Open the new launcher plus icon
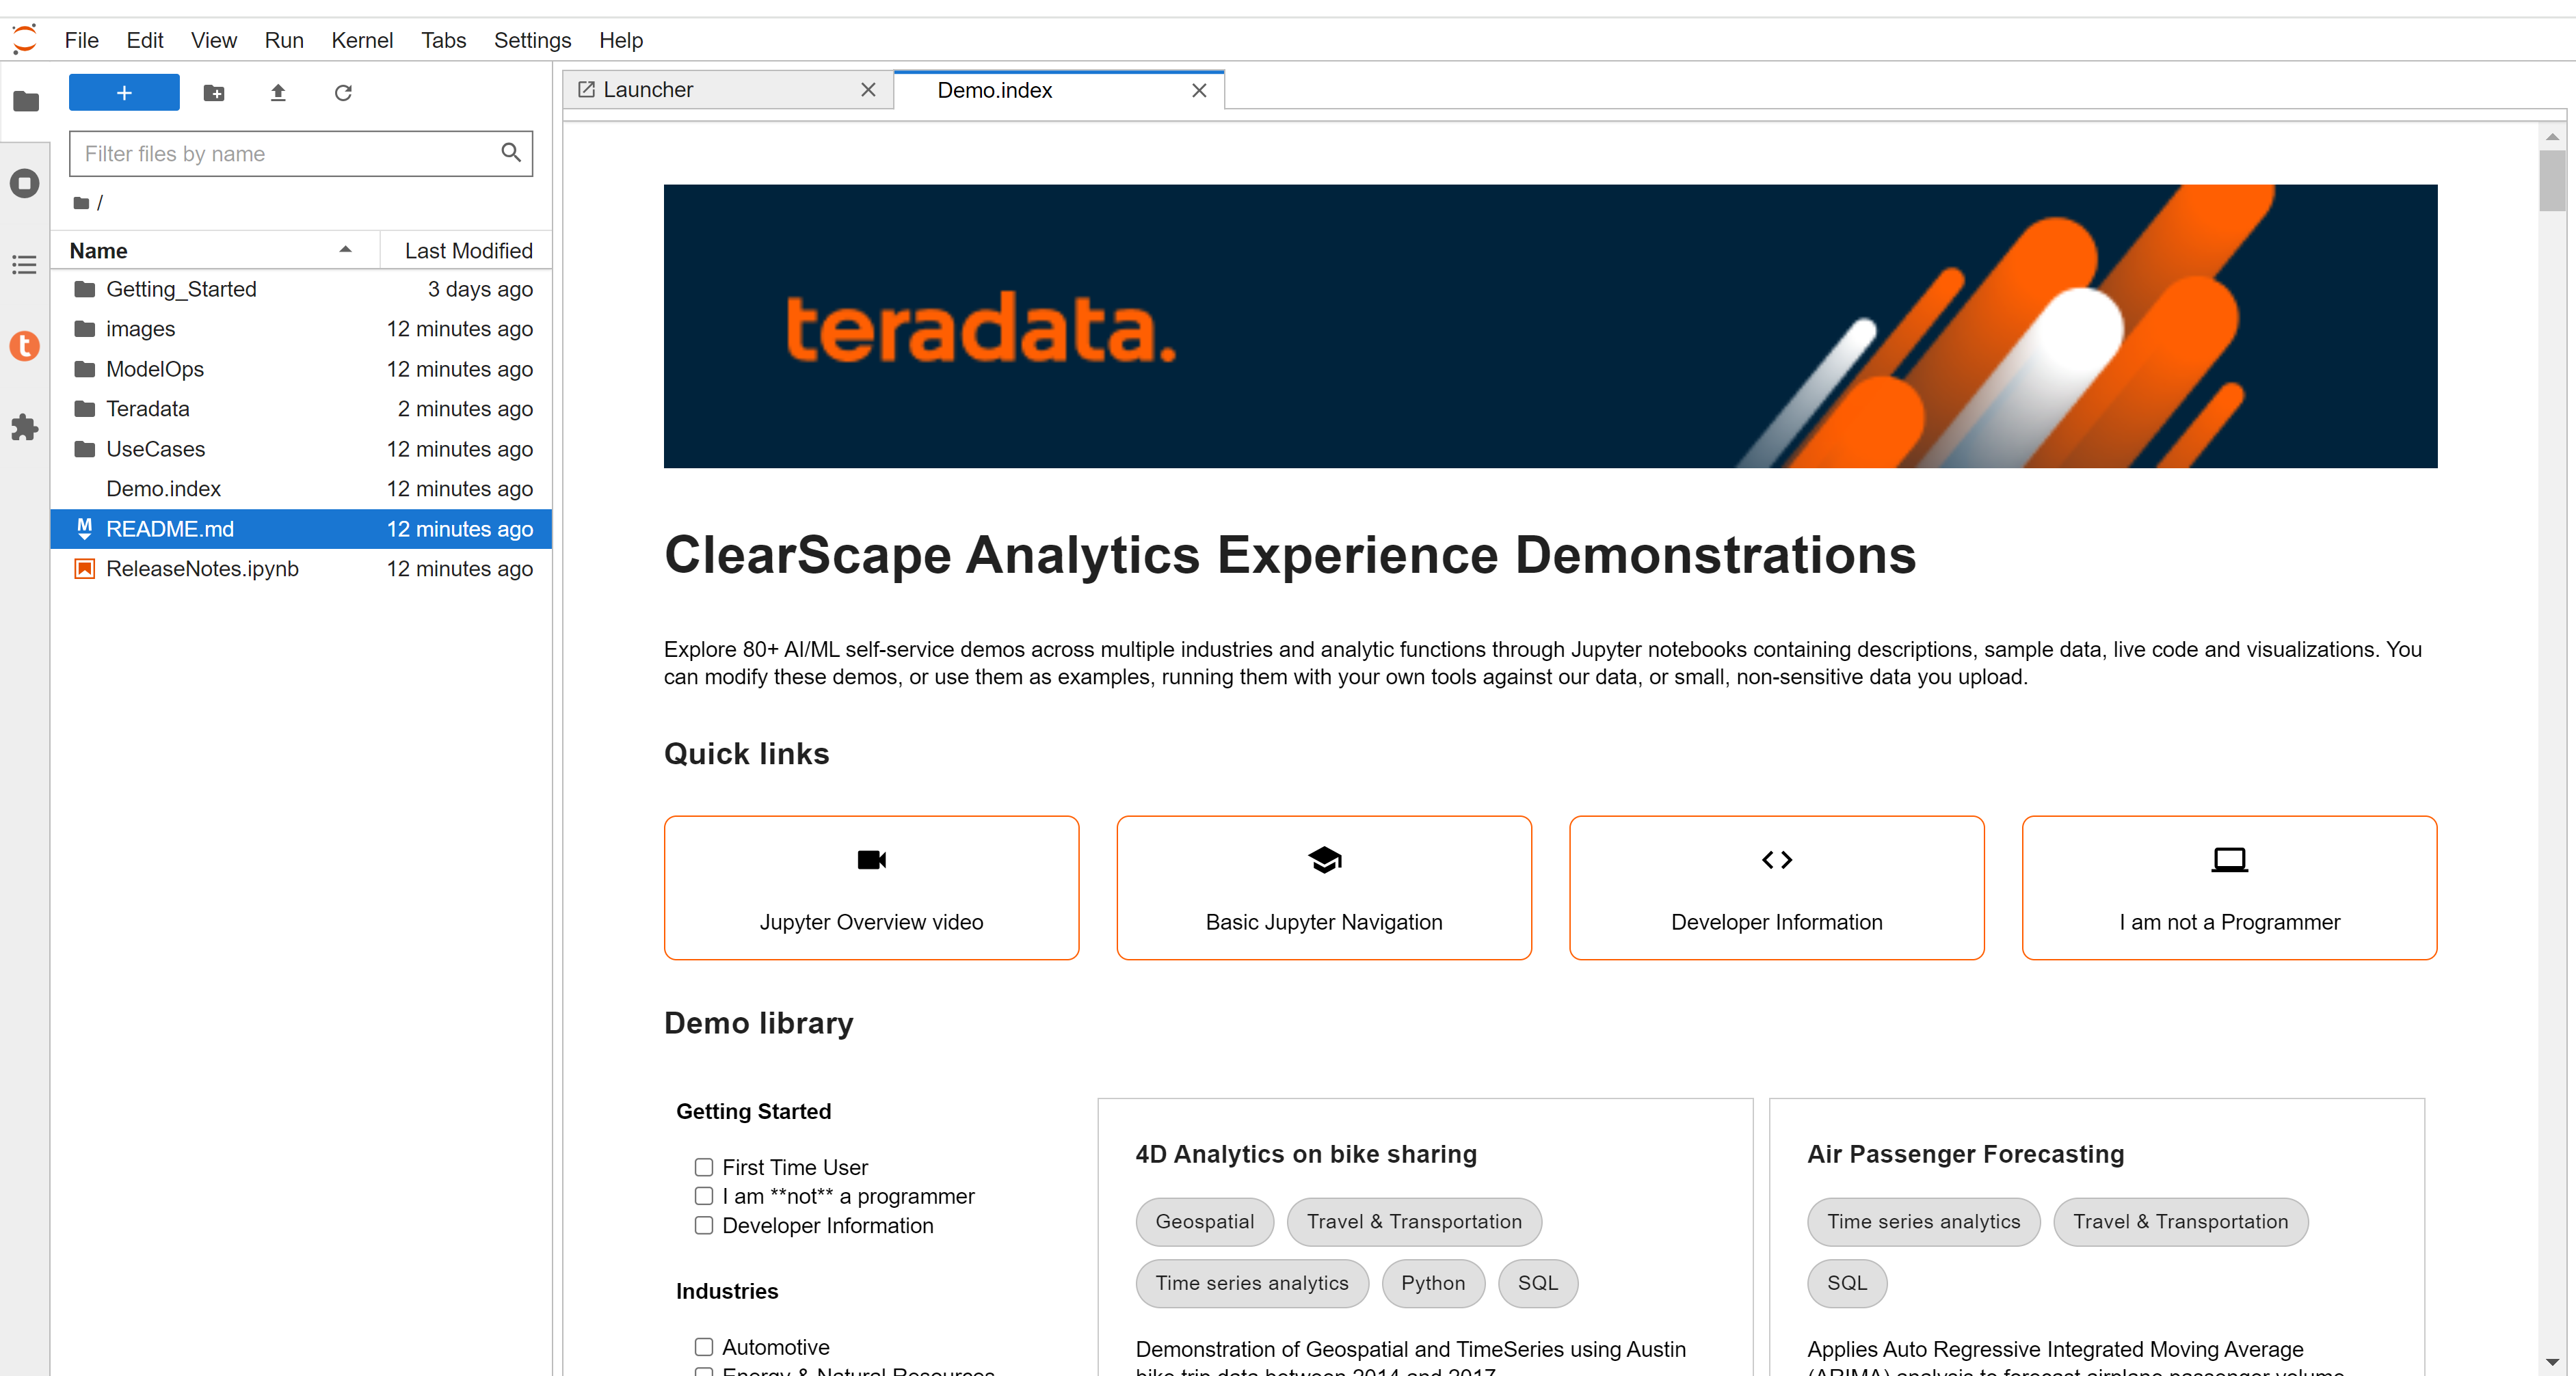2576x1376 pixels. (122, 94)
